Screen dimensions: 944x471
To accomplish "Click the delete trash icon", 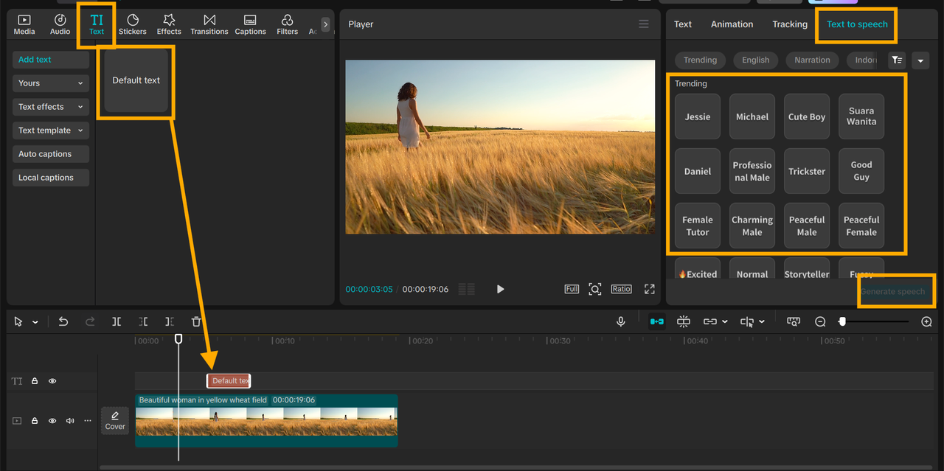I will [x=196, y=321].
